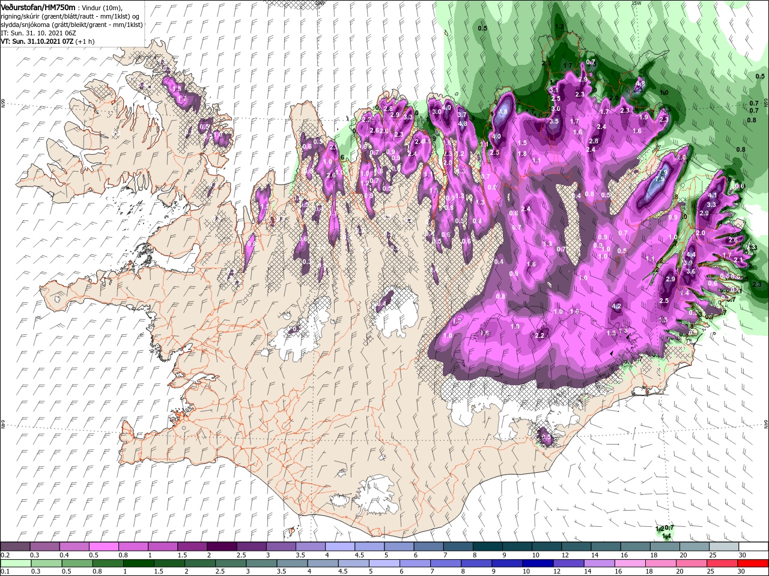
Task: Click the 'rigning/skúrir' caption line
Action: (x=70, y=16)
